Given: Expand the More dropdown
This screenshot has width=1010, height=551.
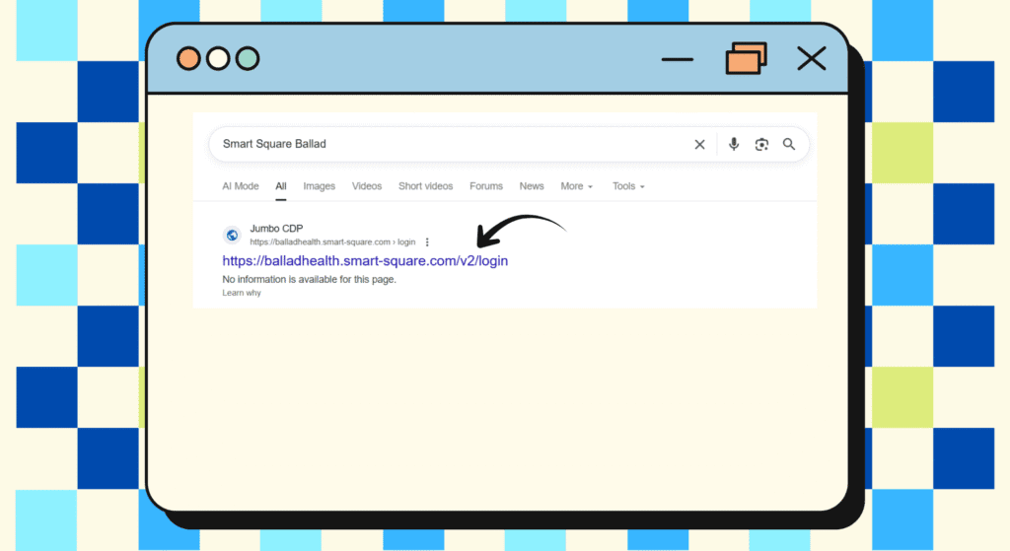Looking at the screenshot, I should tap(576, 186).
